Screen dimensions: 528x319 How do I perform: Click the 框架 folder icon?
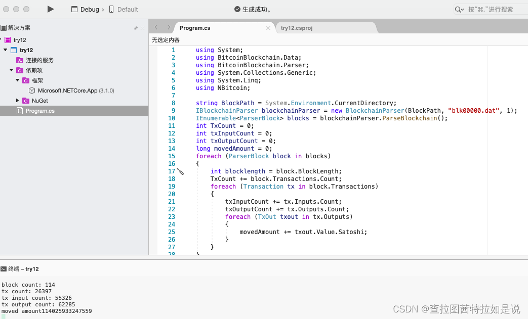click(26, 80)
